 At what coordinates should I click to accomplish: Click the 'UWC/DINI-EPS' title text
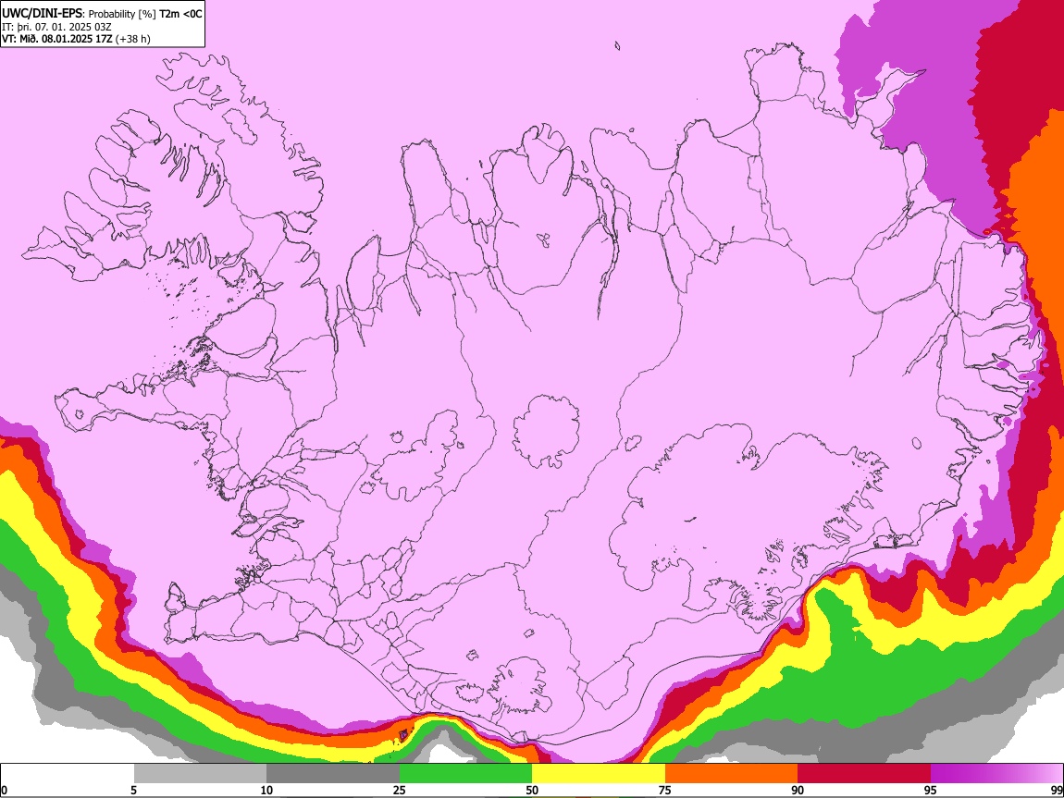tap(41, 14)
